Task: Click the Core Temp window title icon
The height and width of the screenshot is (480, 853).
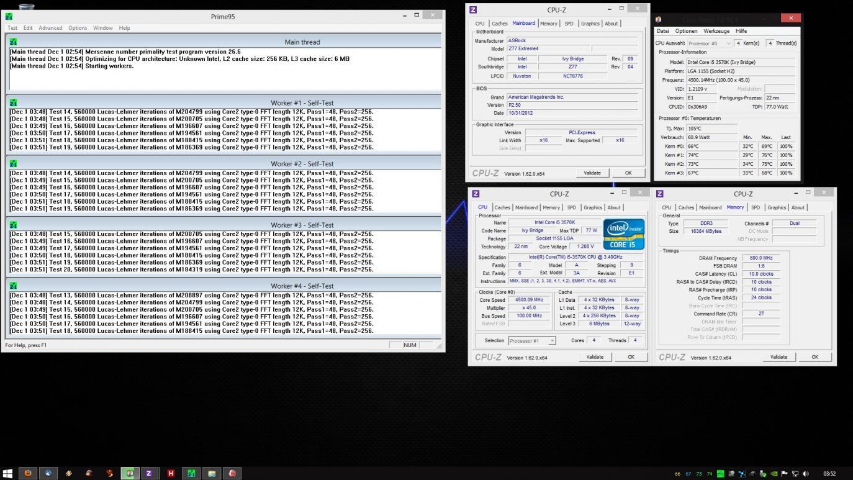Action: (x=659, y=19)
